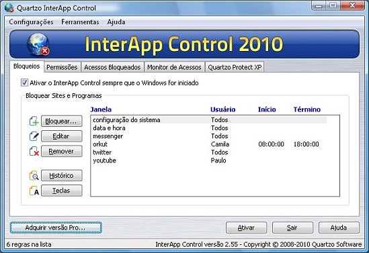This screenshot has width=369, height=253.
Task: Click the Término column header
Action: pyautogui.click(x=307, y=109)
